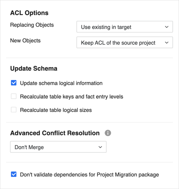Viewport: 179px width, 189px height.
Task: Click the chevron arrow on New Objects dropdown
Action: pyautogui.click(x=167, y=42)
